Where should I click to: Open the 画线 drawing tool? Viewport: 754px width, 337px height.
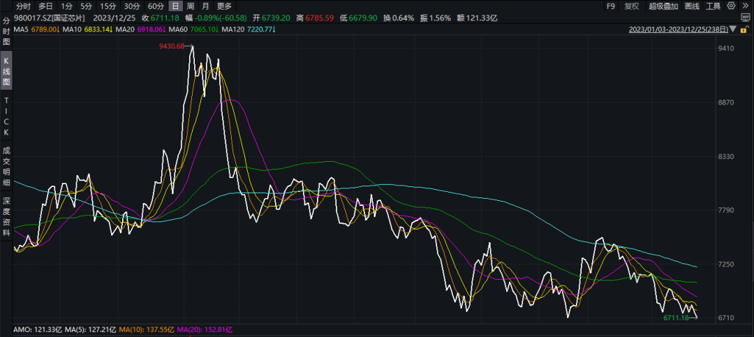click(691, 6)
